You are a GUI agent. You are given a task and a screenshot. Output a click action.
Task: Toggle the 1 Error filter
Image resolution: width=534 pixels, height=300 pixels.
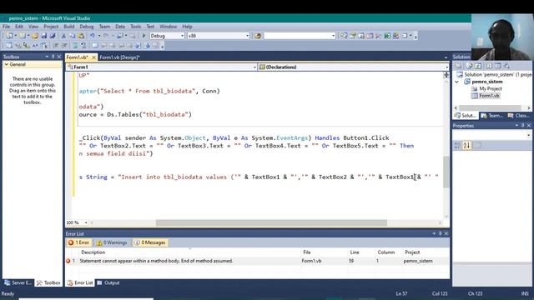[78, 242]
